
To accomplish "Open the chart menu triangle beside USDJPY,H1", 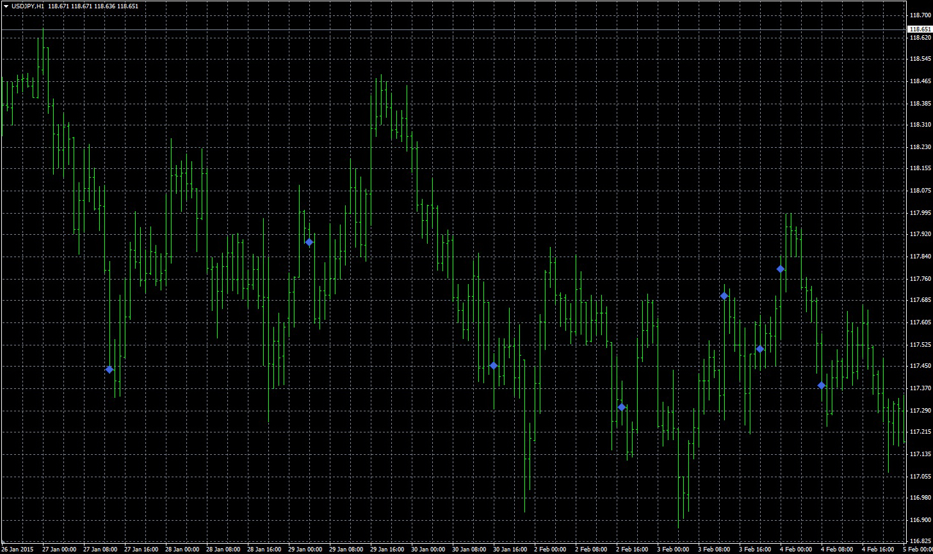I will (6, 6).
